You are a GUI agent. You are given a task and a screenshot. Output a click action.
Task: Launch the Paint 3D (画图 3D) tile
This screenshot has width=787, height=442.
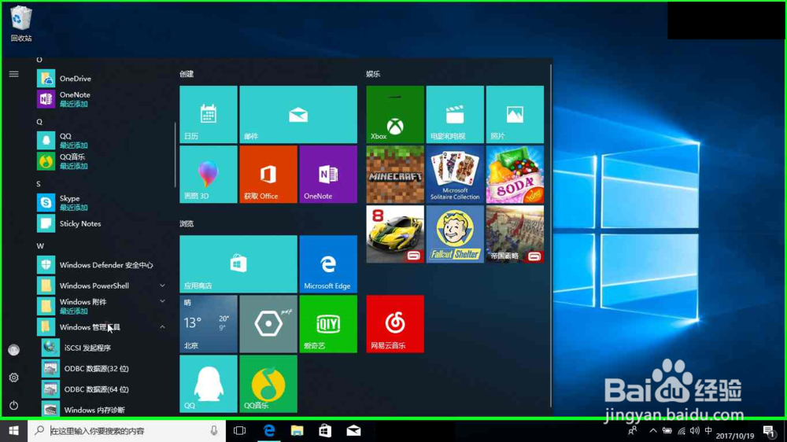[209, 174]
